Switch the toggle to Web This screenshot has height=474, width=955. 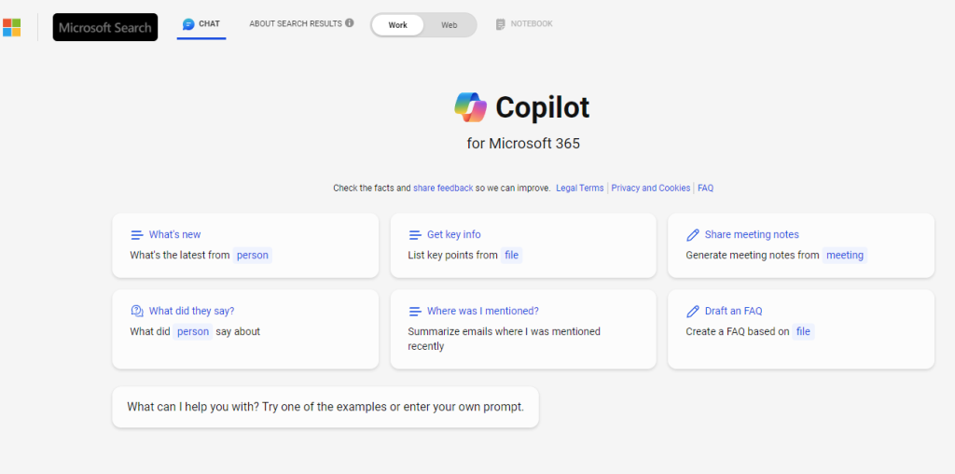point(450,25)
